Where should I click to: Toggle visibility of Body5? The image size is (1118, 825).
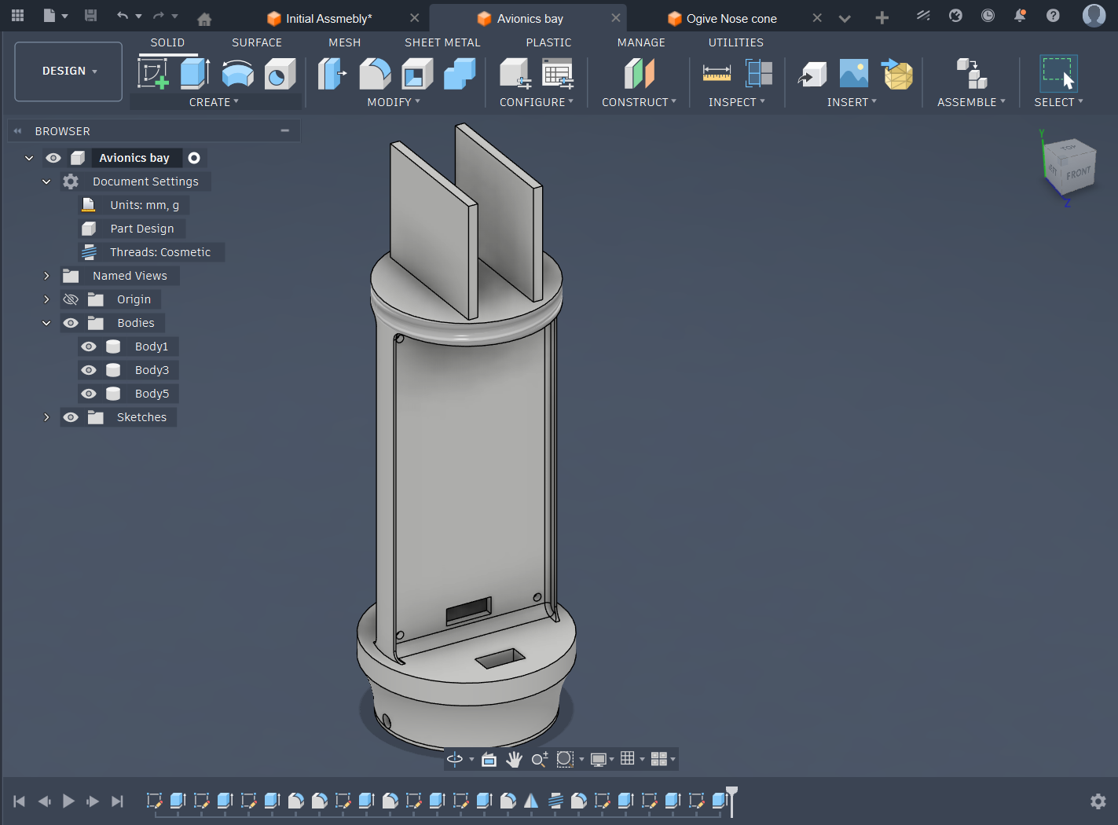(x=89, y=394)
